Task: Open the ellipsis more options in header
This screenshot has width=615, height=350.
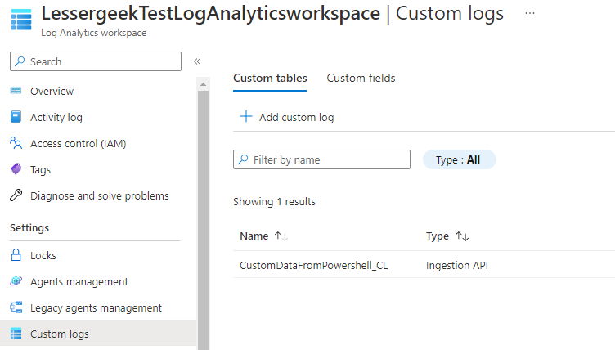Action: pyautogui.click(x=530, y=13)
